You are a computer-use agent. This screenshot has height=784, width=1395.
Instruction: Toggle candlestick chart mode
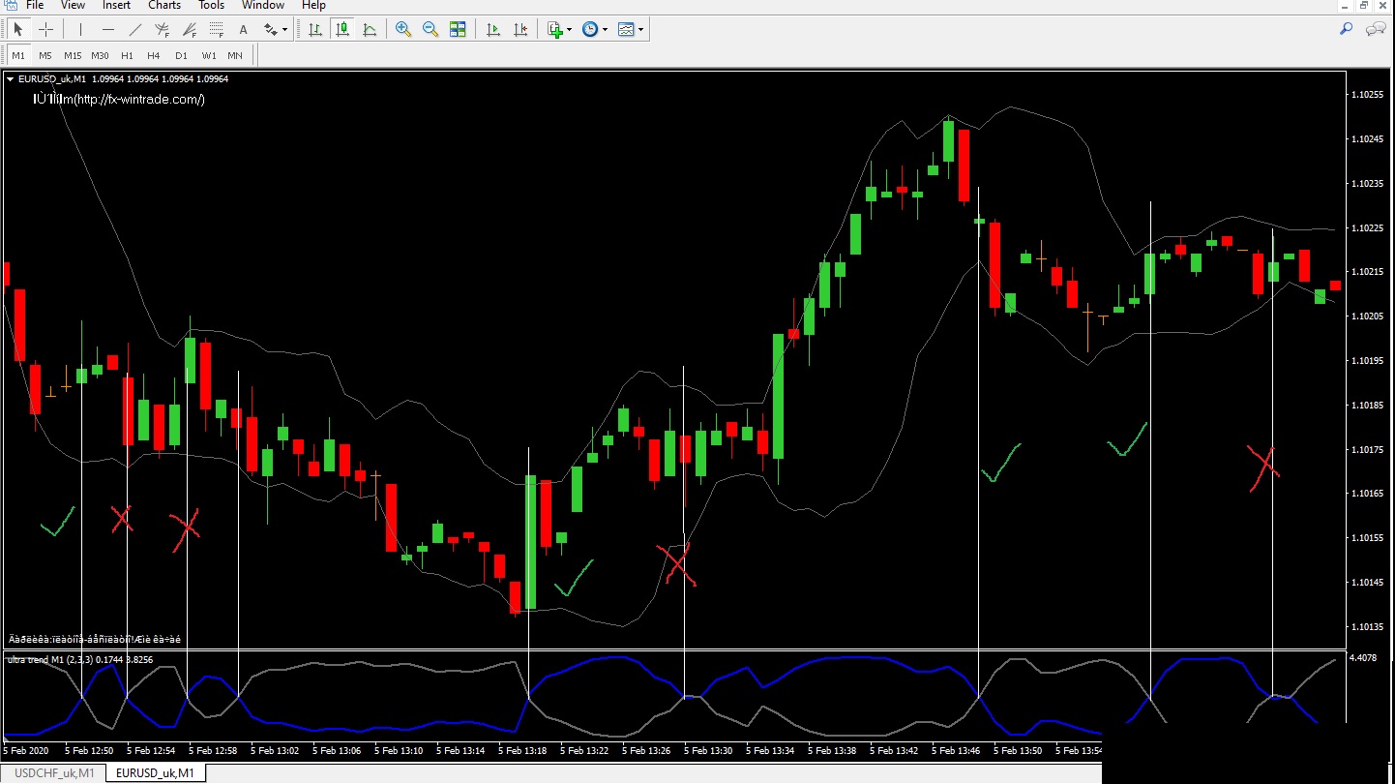point(342,29)
